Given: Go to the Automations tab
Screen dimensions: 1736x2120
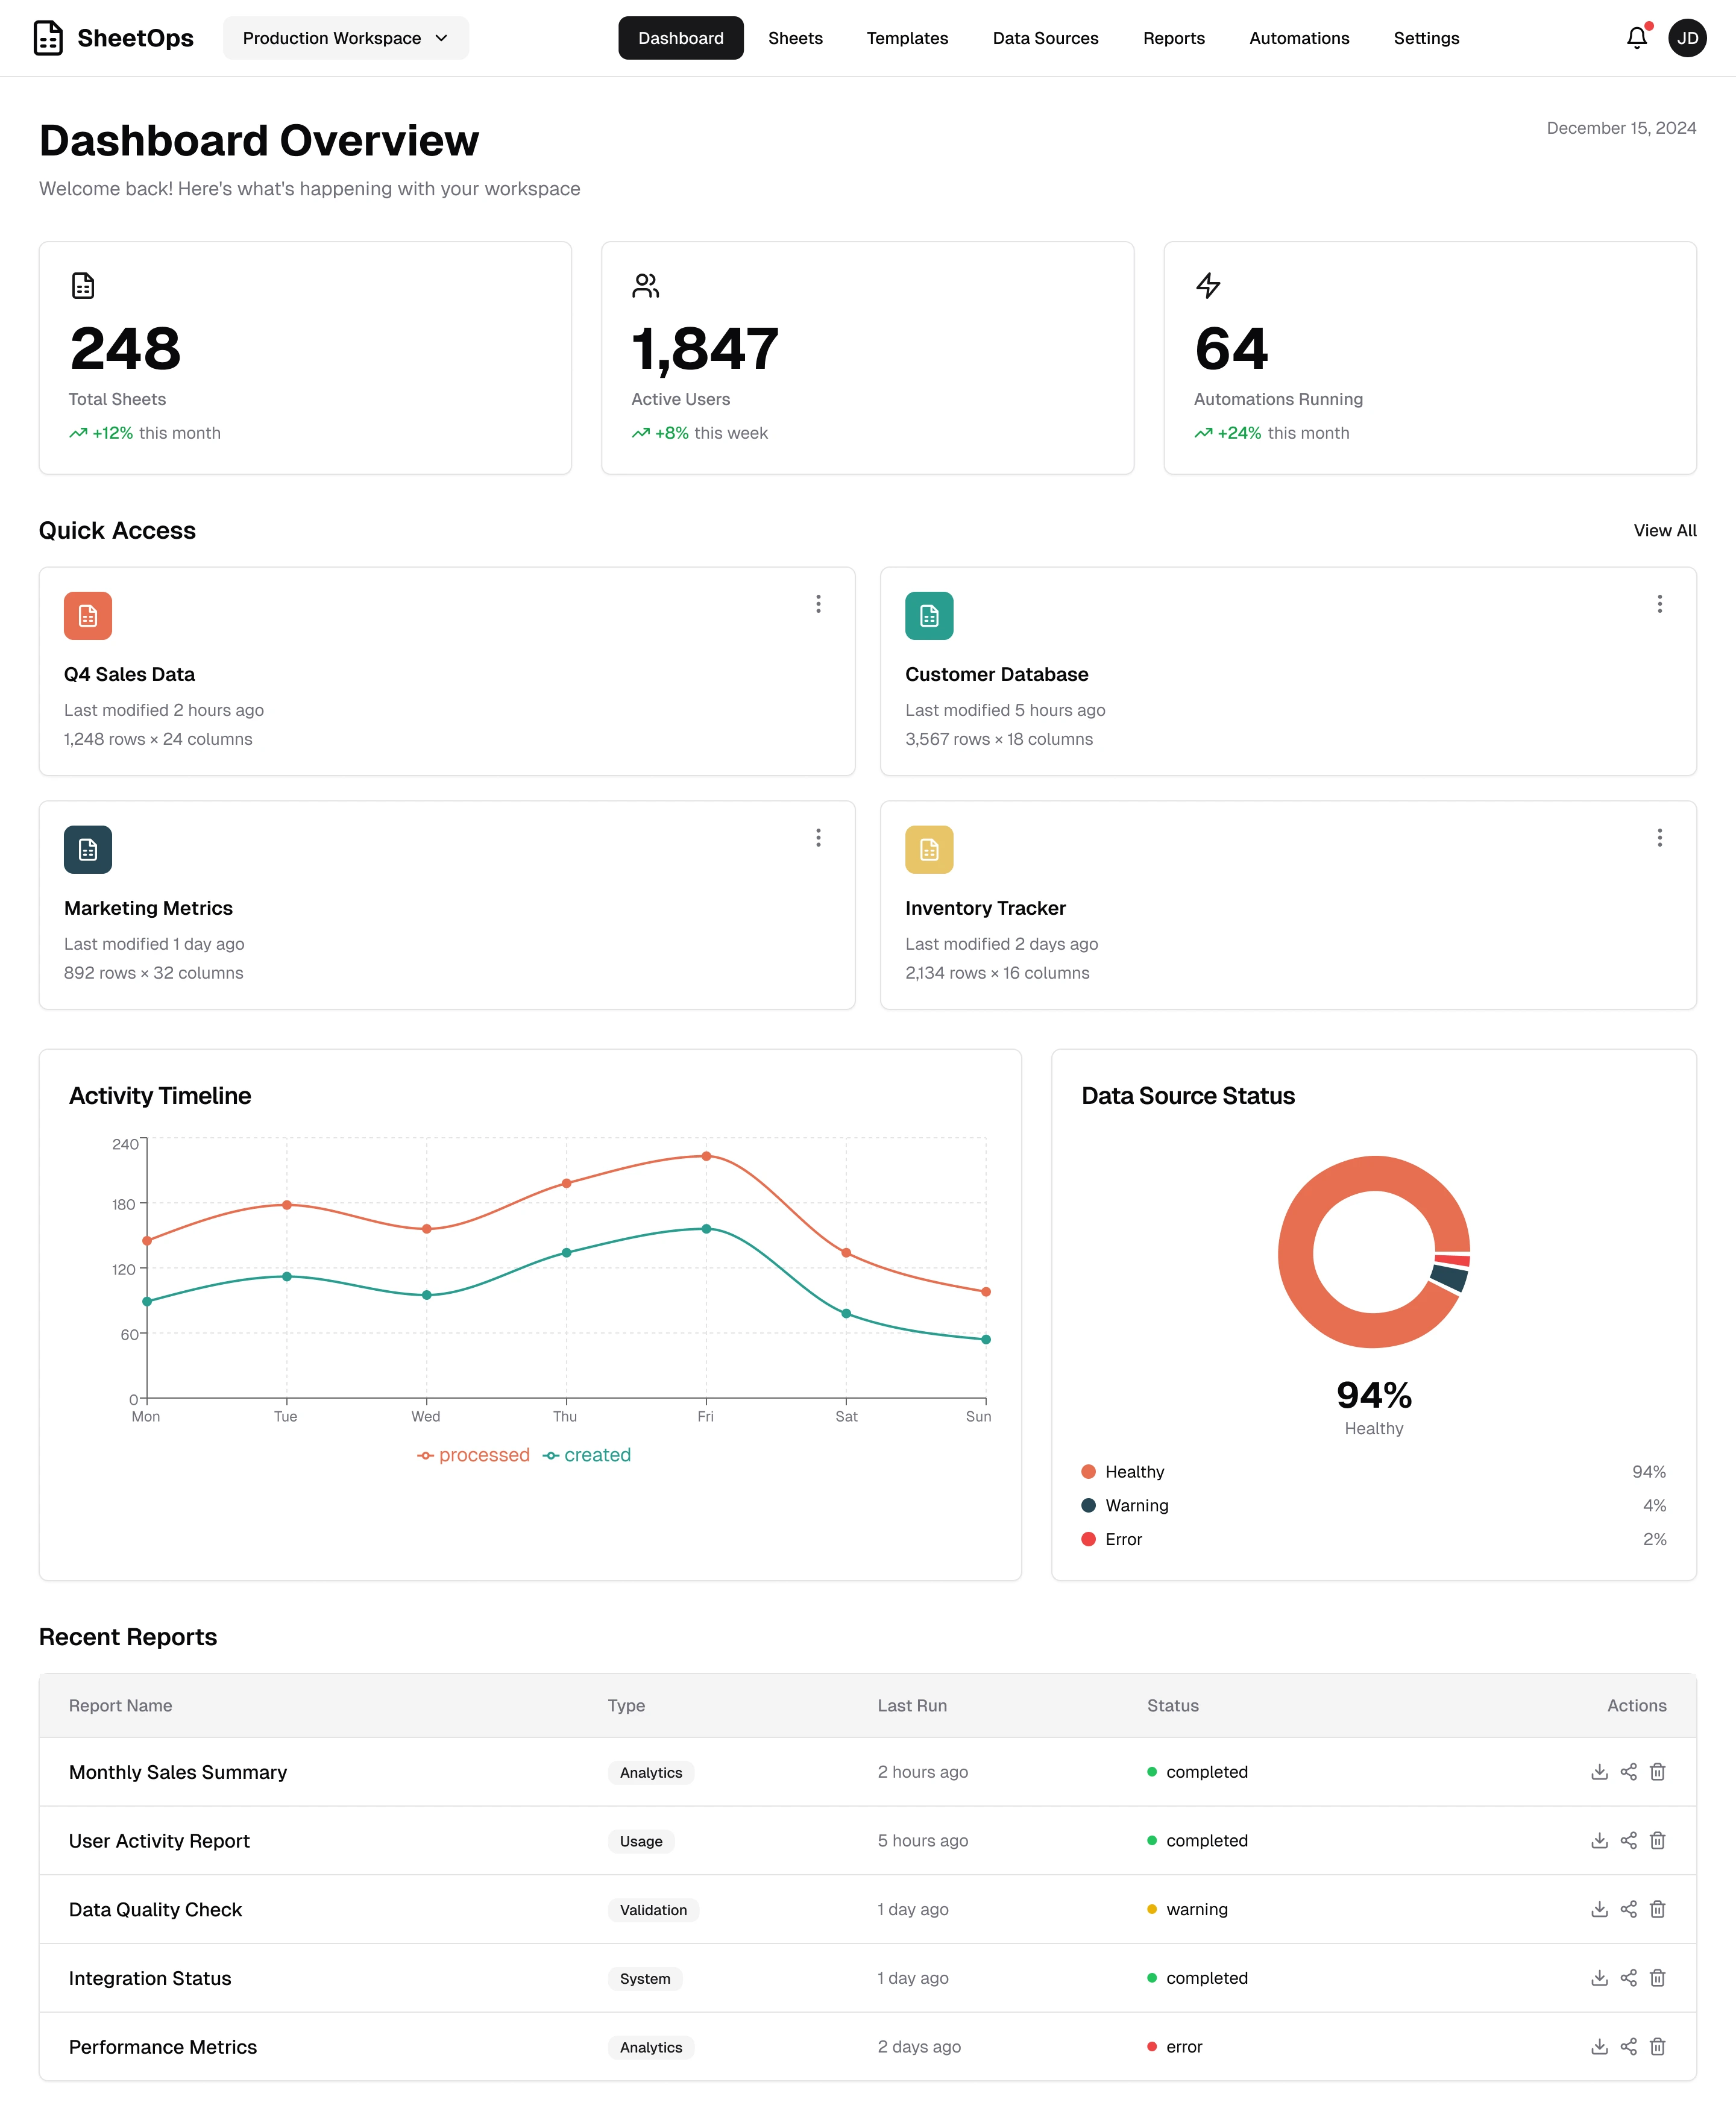Looking at the screenshot, I should pos(1298,38).
